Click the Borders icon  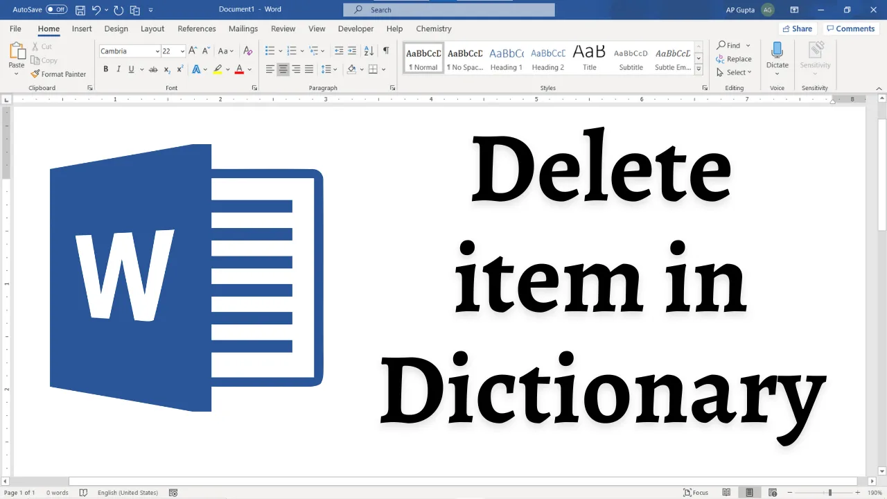point(373,69)
